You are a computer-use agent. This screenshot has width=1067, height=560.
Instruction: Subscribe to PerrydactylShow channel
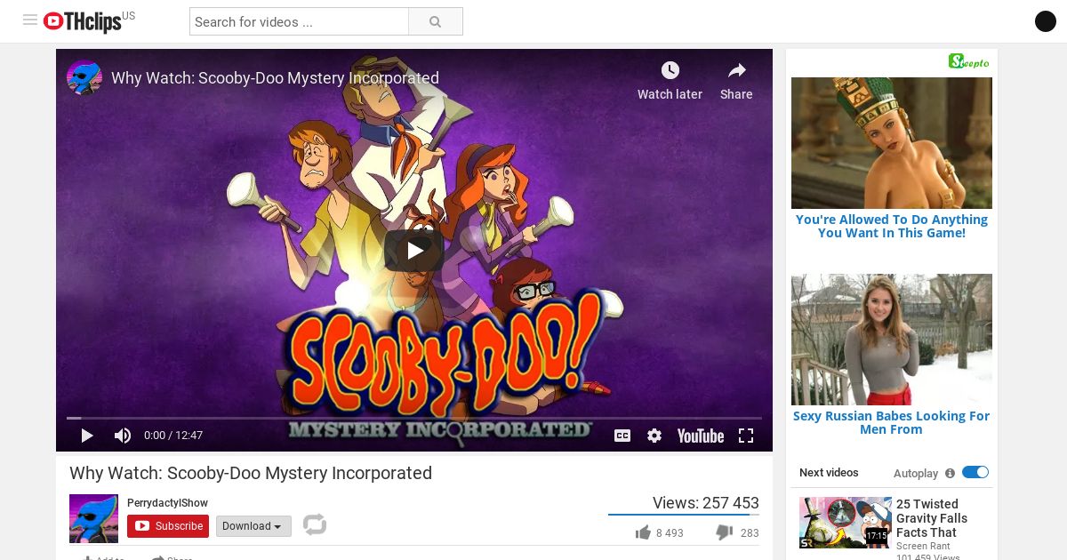tap(168, 526)
